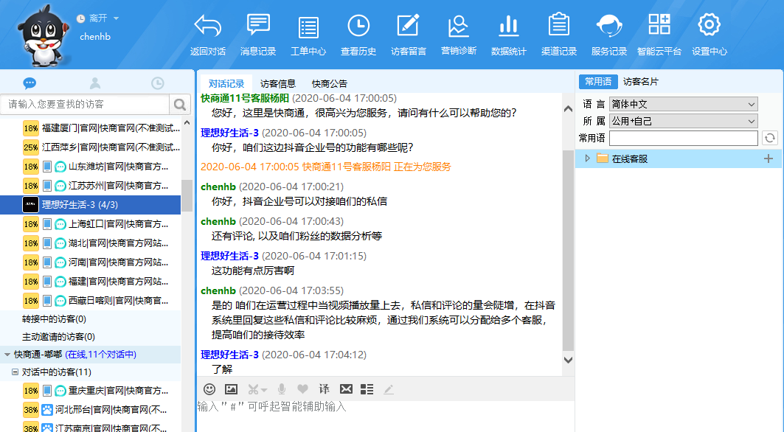Open 数据统计 statistics chart icon
The height and width of the screenshot is (432, 784).
[x=508, y=26]
